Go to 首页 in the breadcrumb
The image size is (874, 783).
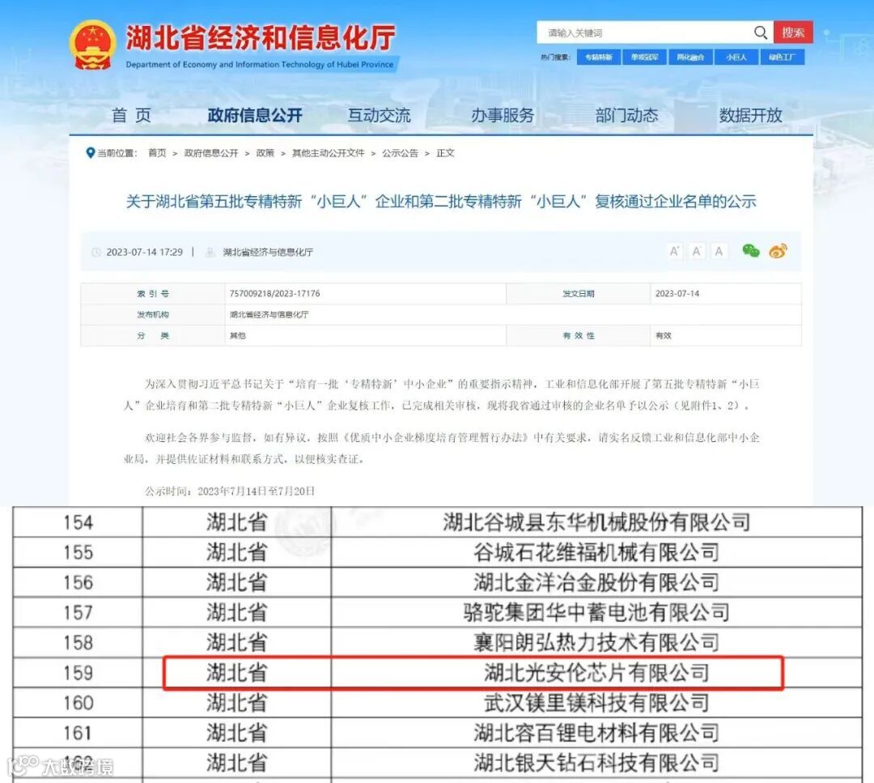point(157,153)
